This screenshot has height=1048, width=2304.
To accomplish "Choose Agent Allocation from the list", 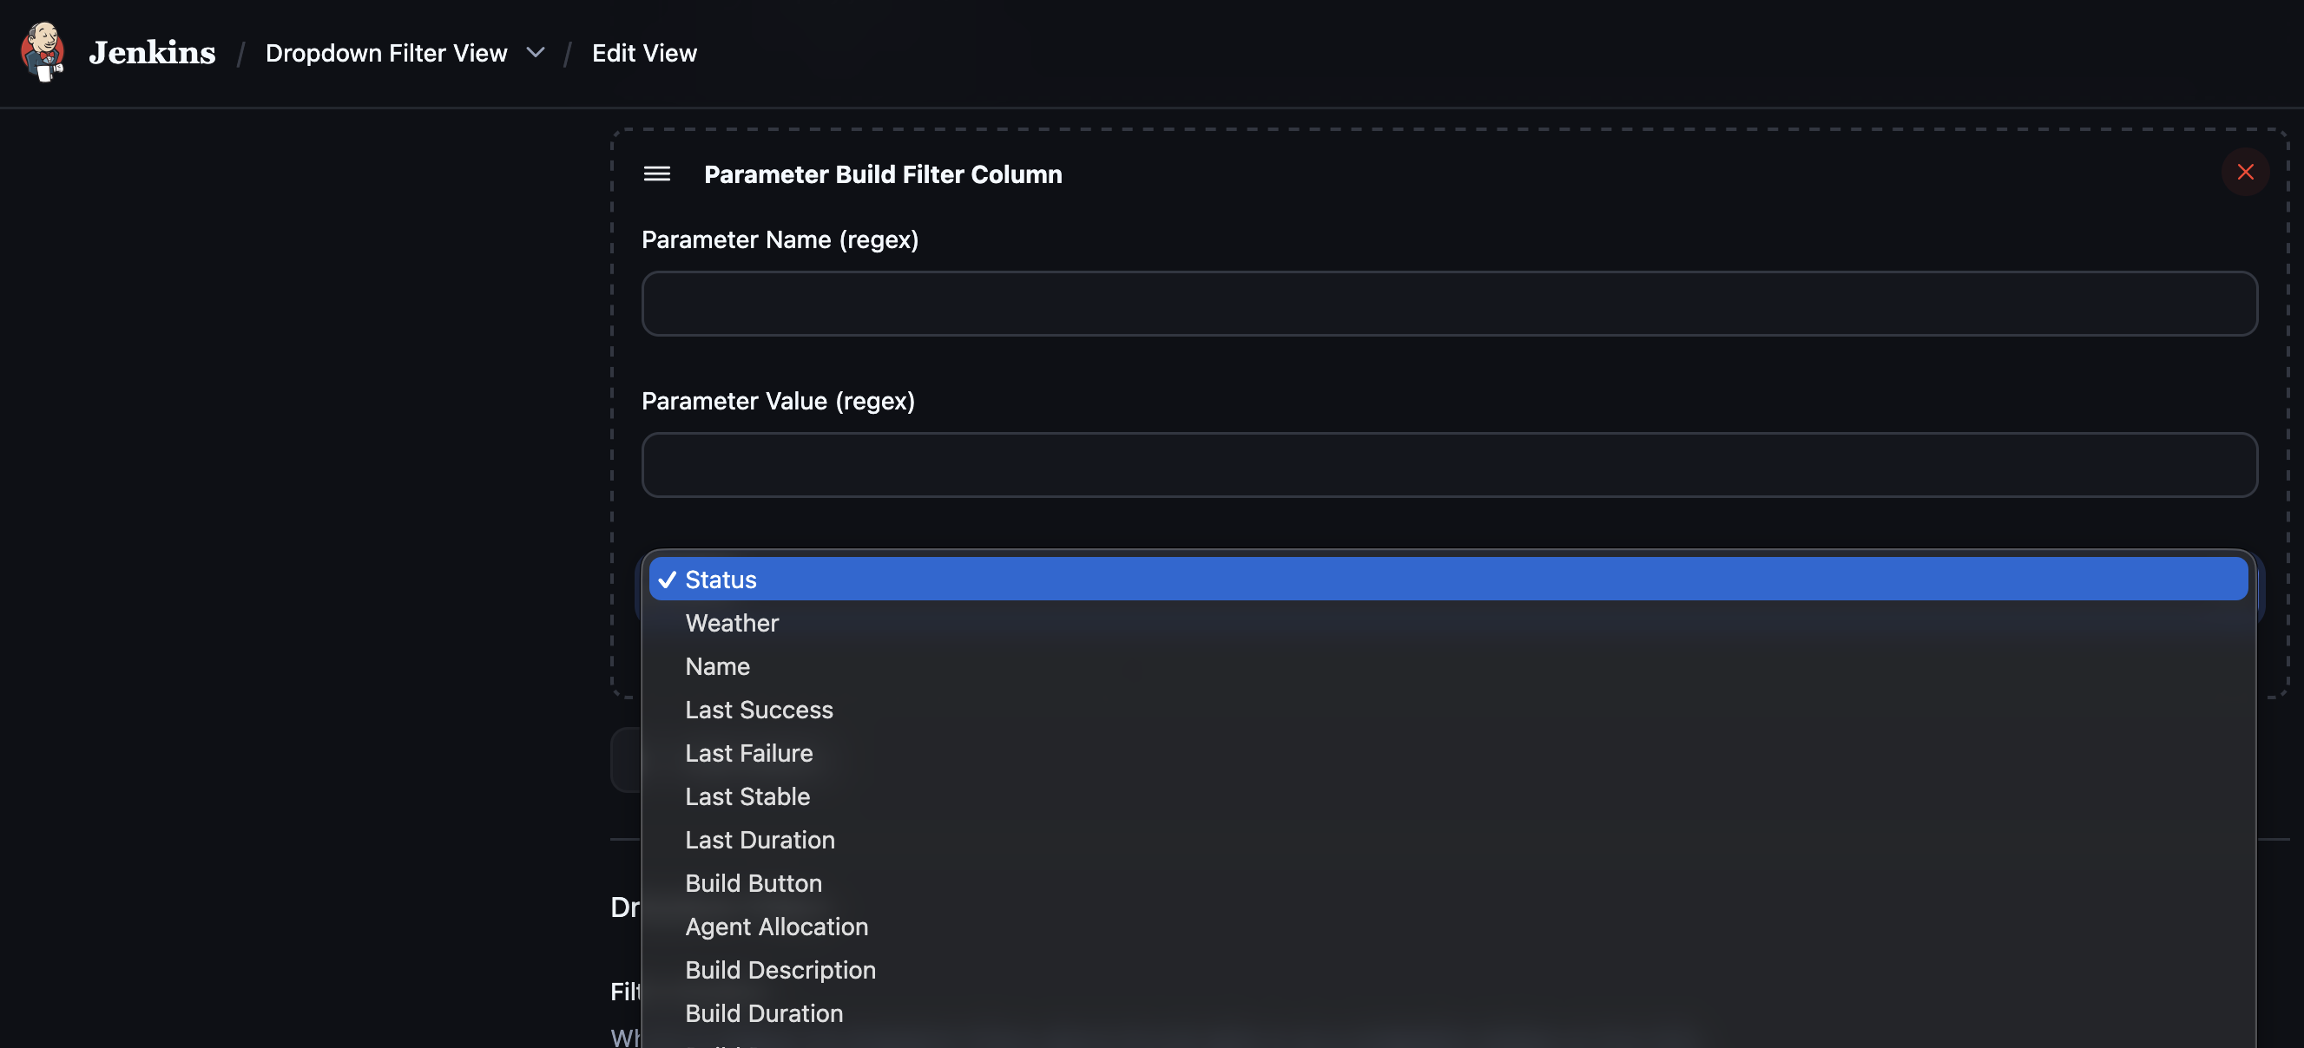I will (x=776, y=927).
